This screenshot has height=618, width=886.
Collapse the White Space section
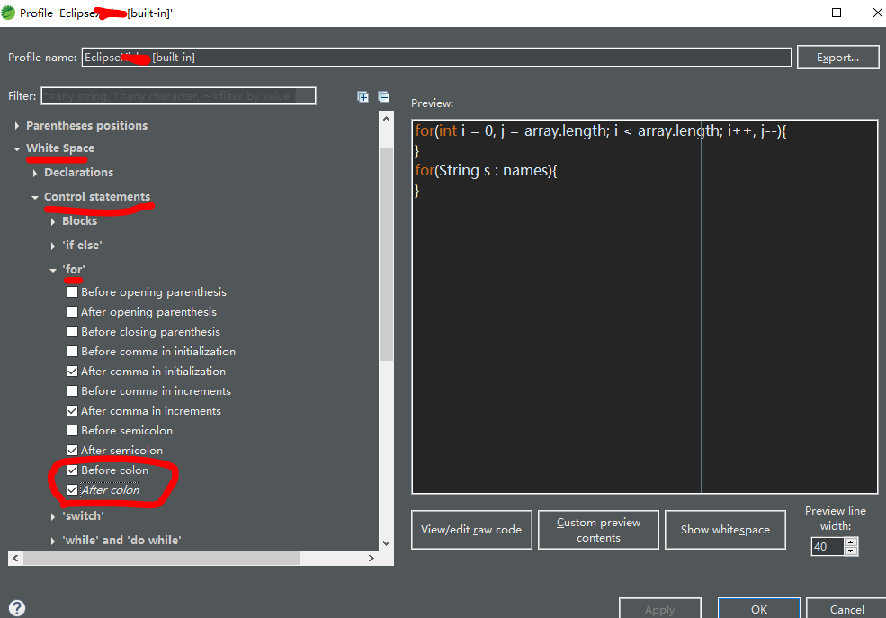[x=16, y=148]
